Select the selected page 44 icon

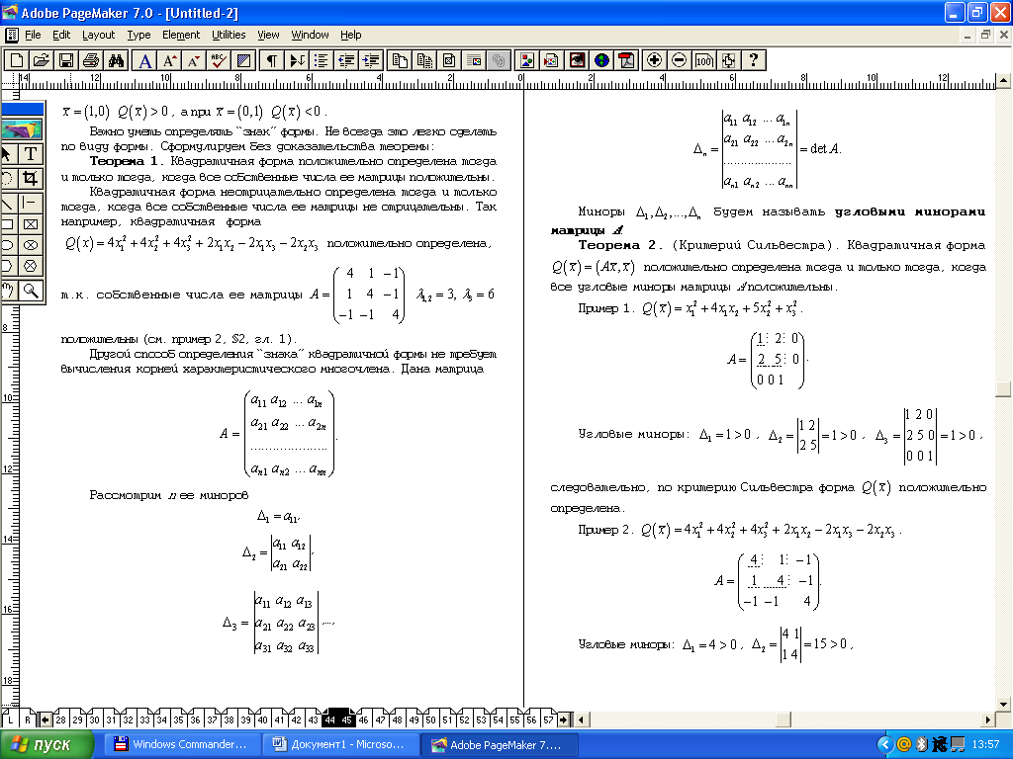(330, 719)
